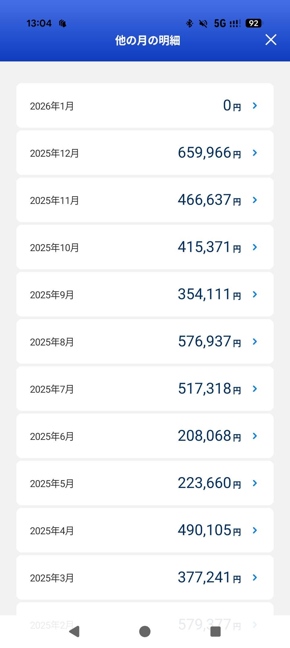Select the 2025年3月 month label
290x648 pixels.
click(x=52, y=578)
